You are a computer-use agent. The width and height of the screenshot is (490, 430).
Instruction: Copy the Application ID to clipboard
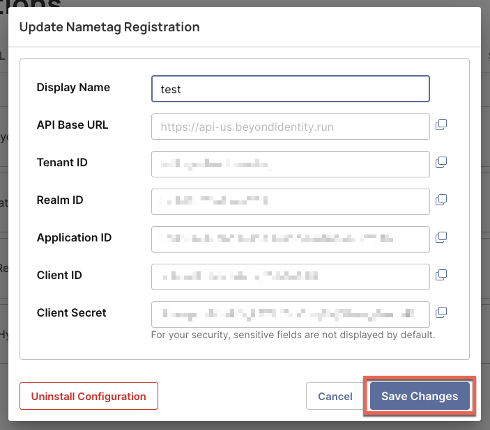pos(441,237)
